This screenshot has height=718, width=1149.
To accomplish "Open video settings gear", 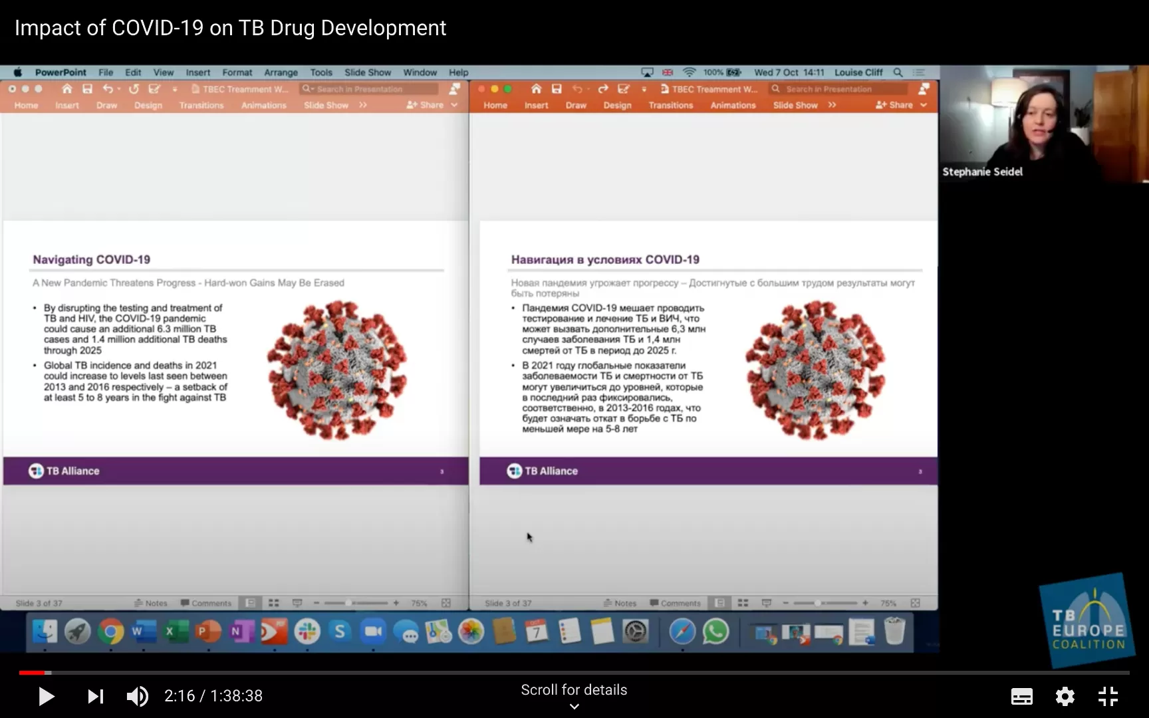I will tap(1065, 696).
